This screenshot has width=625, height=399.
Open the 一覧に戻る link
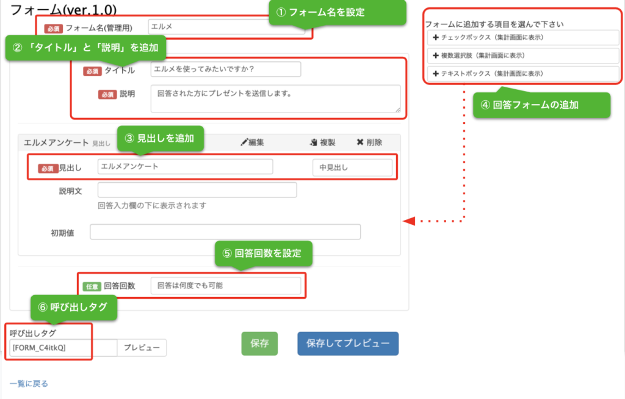tap(29, 384)
